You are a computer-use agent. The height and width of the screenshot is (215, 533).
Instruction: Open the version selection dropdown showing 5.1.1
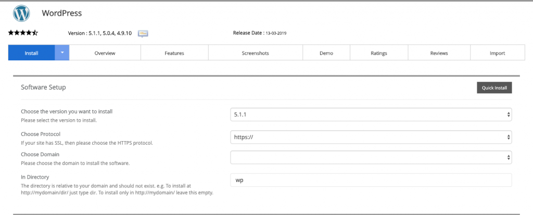click(371, 115)
